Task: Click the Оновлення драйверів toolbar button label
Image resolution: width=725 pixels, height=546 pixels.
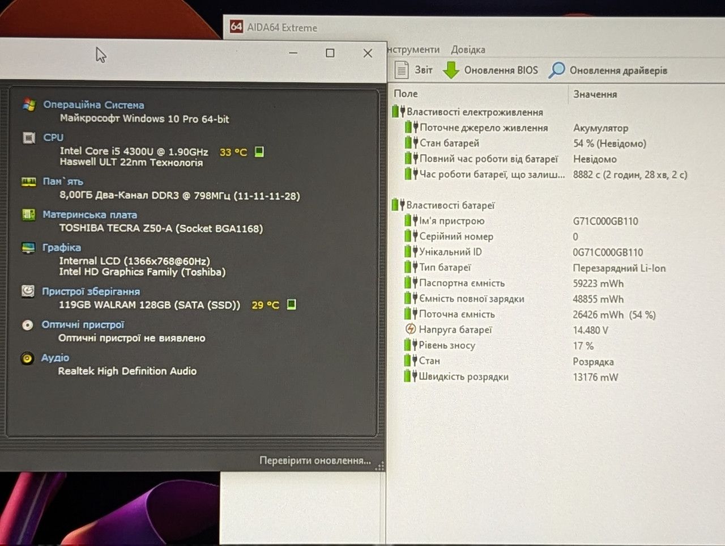Action: pyautogui.click(x=619, y=70)
